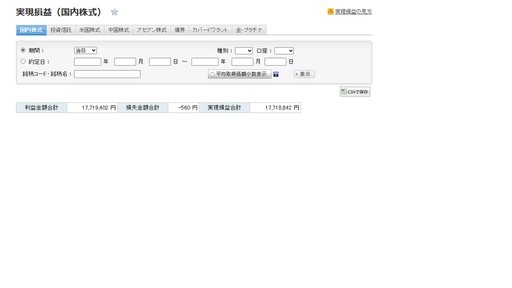The height and width of the screenshot is (288, 512).
Task: Switch to the 債券 tab
Action: [x=180, y=30]
